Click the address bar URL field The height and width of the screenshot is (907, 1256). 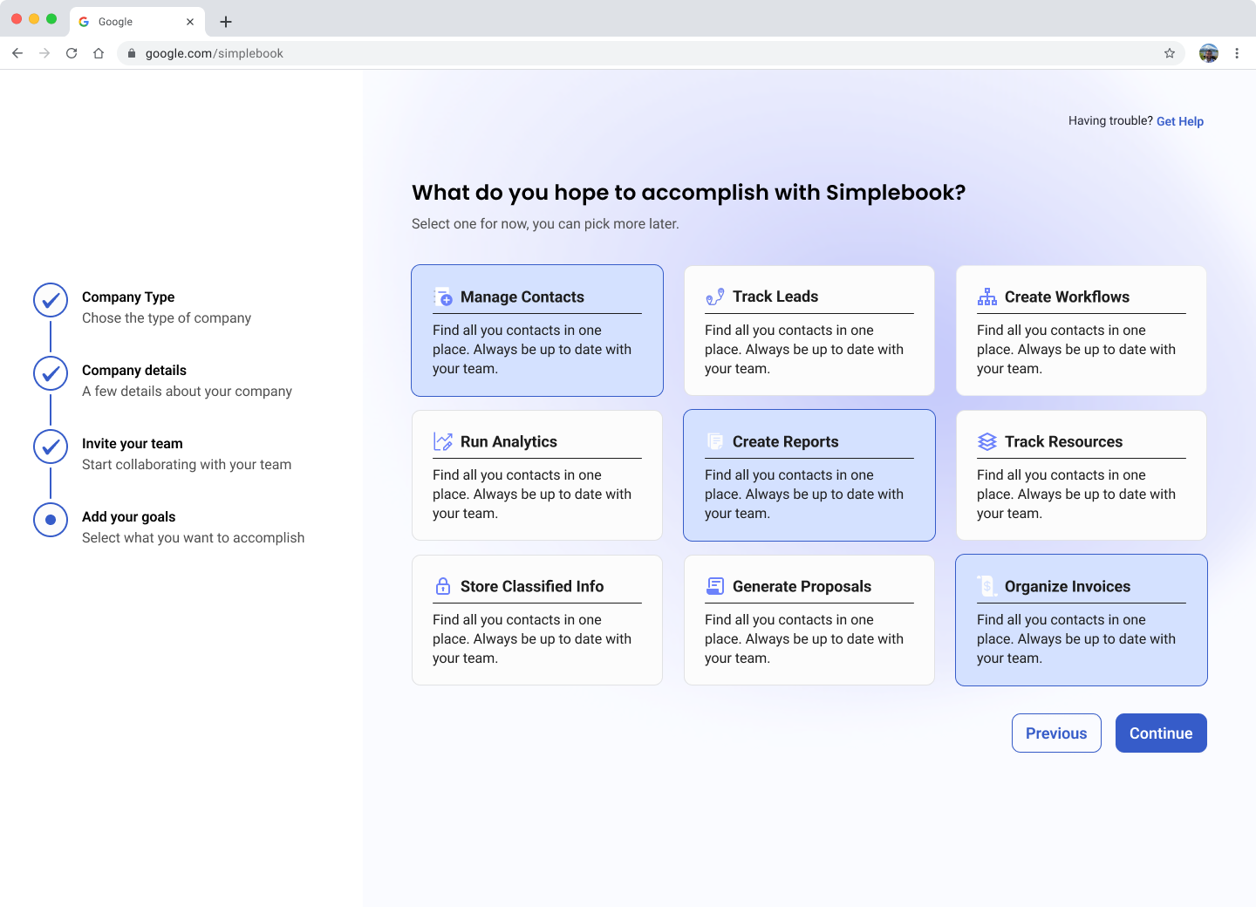point(650,53)
